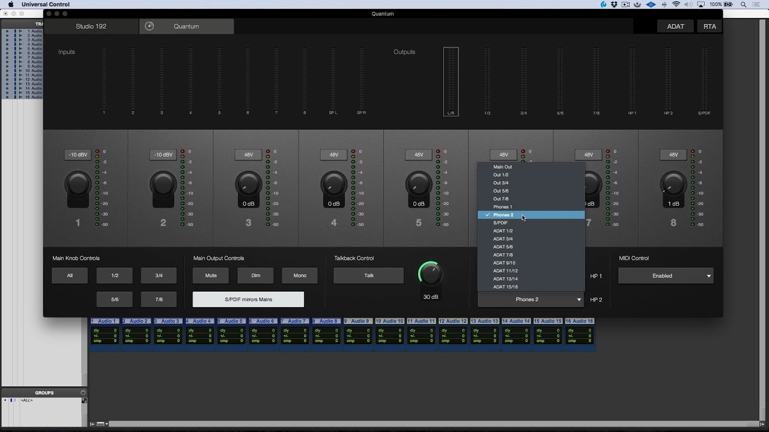Select the Audio 1 track header in mixer
769x432 pixels.
click(x=105, y=322)
